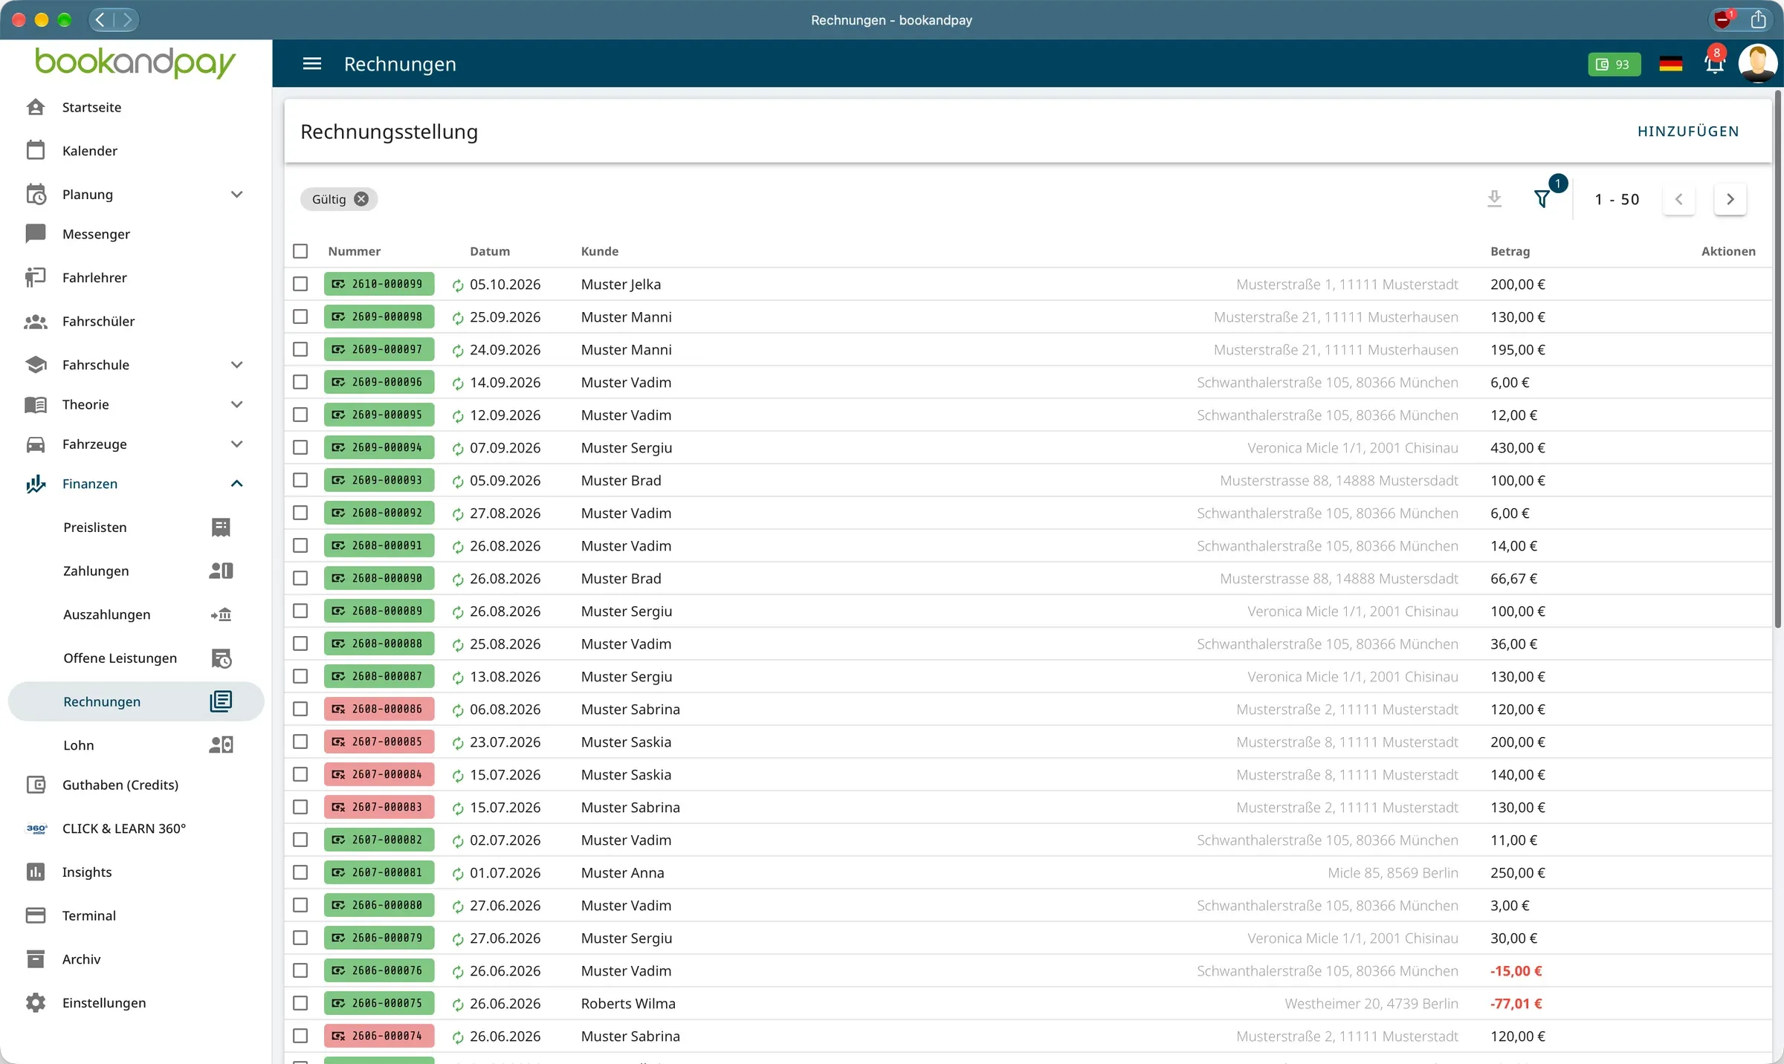
Task: Click the vertical page scrollbar
Action: pyautogui.click(x=1778, y=360)
